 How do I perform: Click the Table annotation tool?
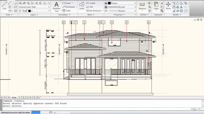coord(67,11)
